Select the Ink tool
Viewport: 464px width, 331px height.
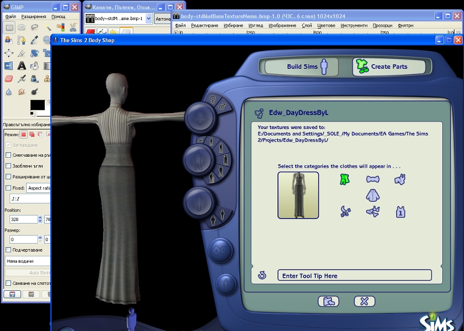[34, 79]
